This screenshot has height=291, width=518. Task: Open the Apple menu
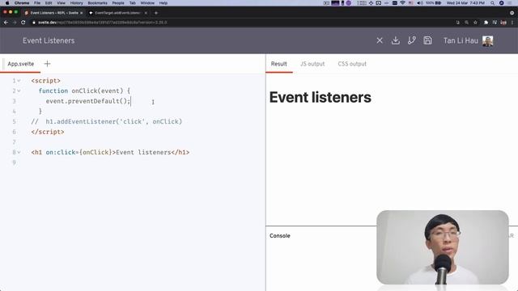coord(7,3)
